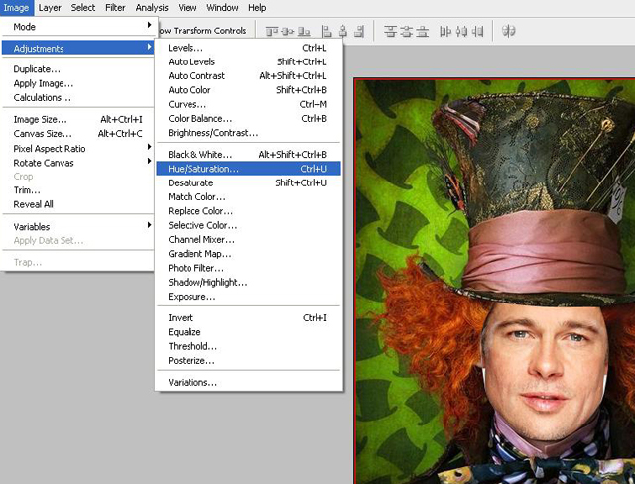Viewport: 635px width, 484px height.
Task: Select Threshold... adjustment
Action: coord(249,346)
